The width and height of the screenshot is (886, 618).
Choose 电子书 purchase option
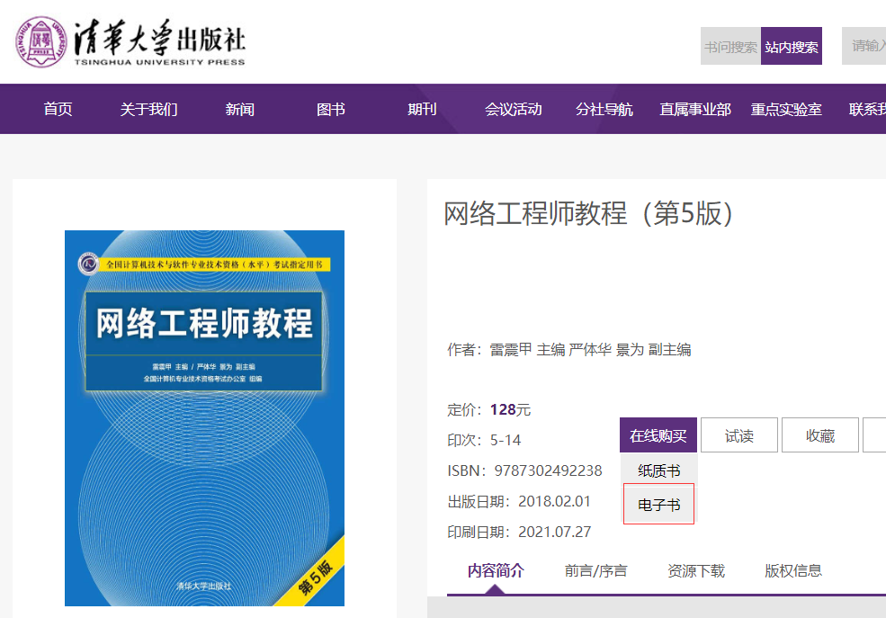(x=659, y=505)
